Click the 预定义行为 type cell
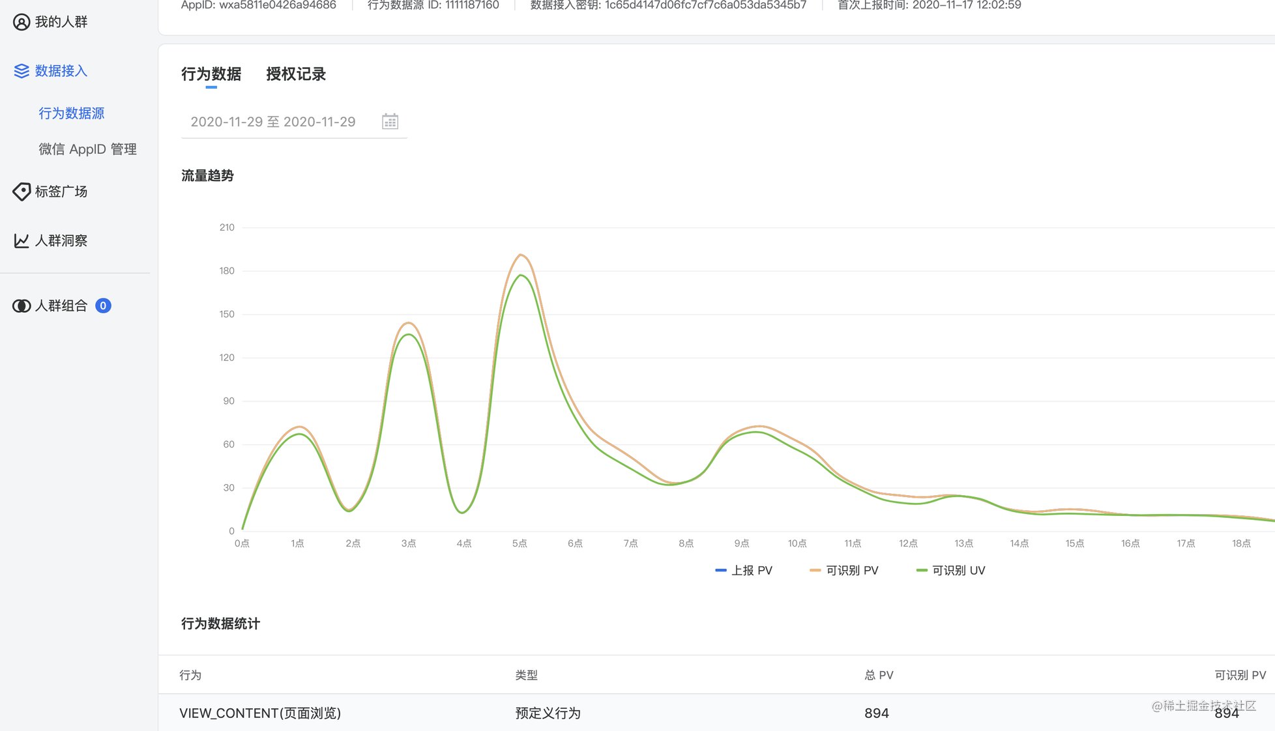Image resolution: width=1275 pixels, height=731 pixels. click(548, 713)
